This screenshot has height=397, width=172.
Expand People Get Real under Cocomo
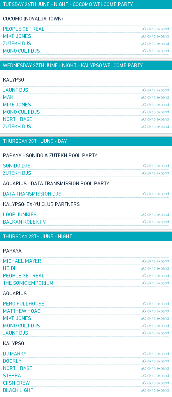click(155, 29)
